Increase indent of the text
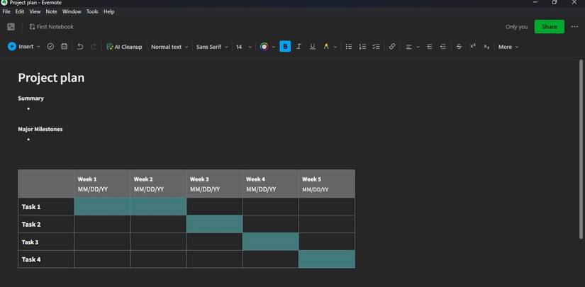585x287 pixels. pos(430,47)
